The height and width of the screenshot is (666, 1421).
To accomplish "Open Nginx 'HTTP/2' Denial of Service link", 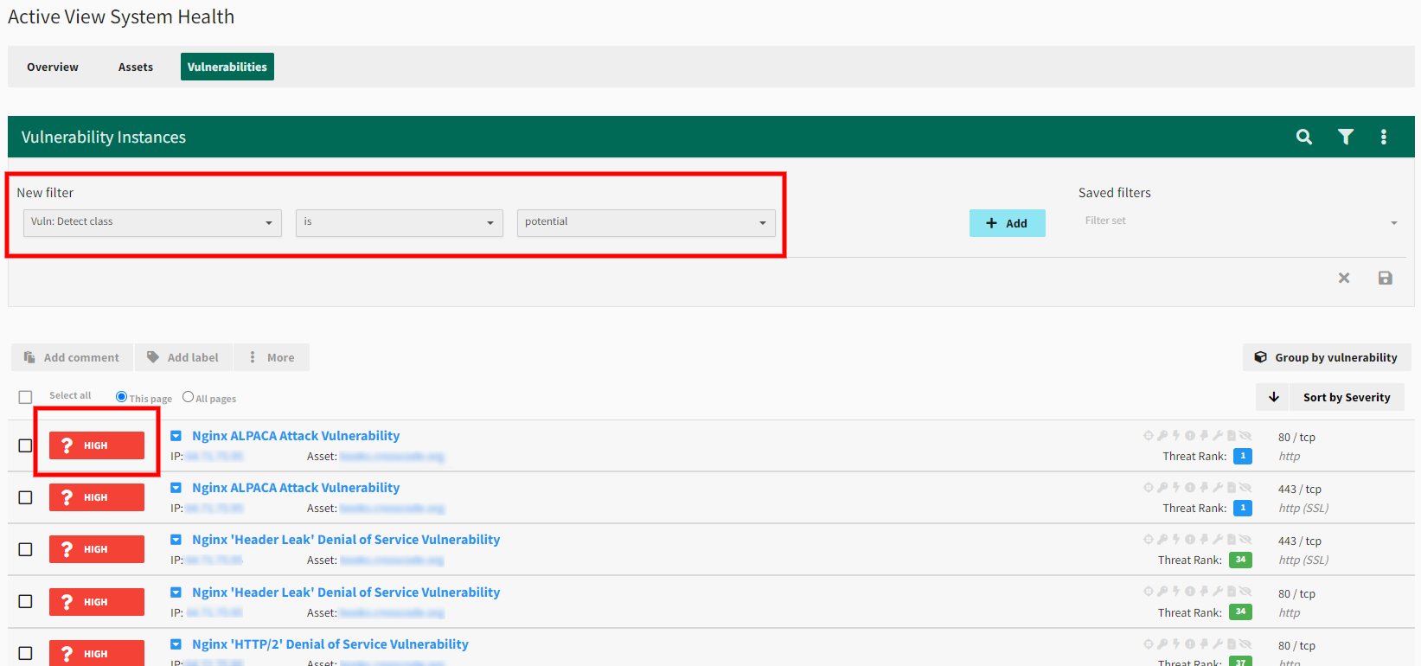I will pyautogui.click(x=330, y=644).
